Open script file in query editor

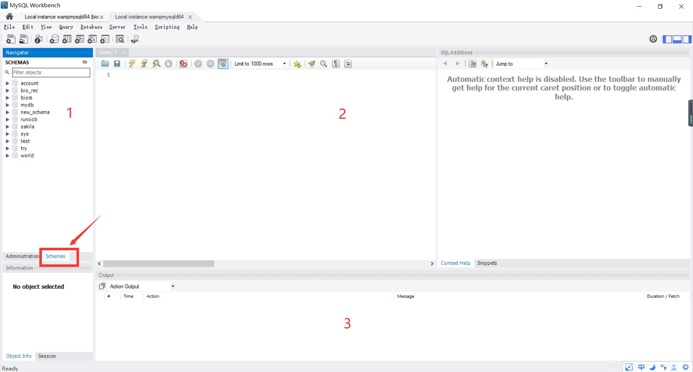pos(105,64)
